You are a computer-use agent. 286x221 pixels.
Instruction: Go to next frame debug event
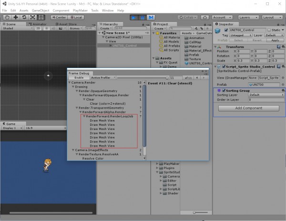click(x=204, y=78)
